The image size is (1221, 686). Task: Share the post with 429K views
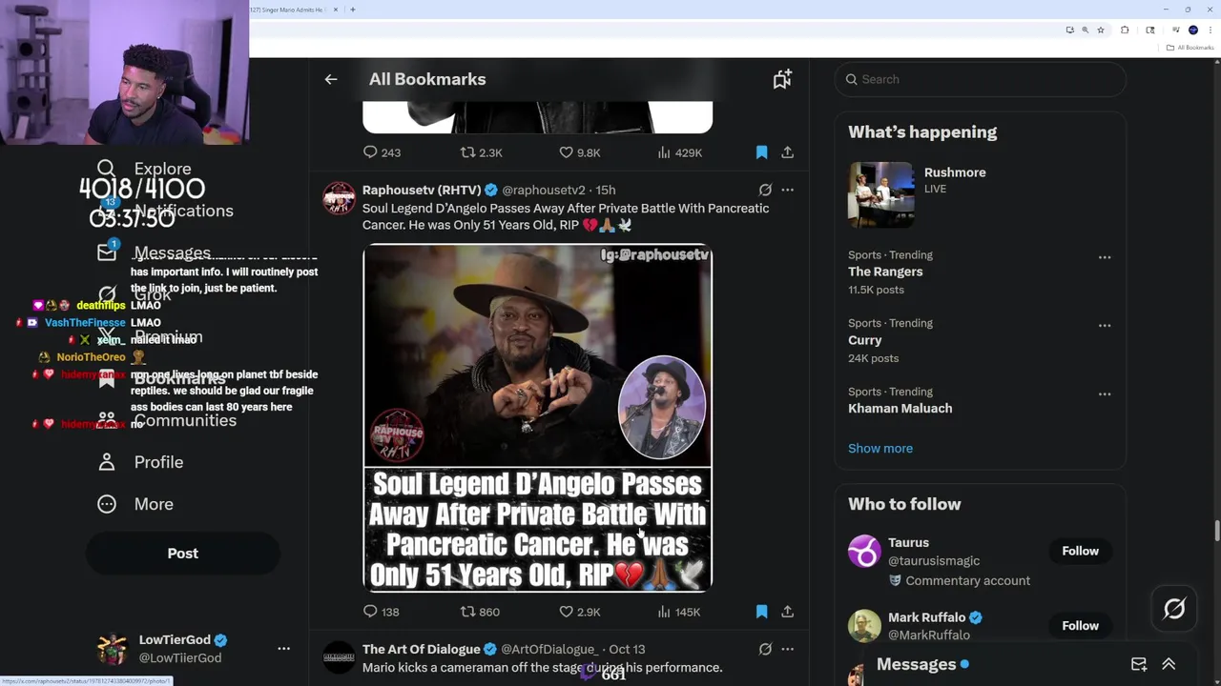tap(787, 152)
